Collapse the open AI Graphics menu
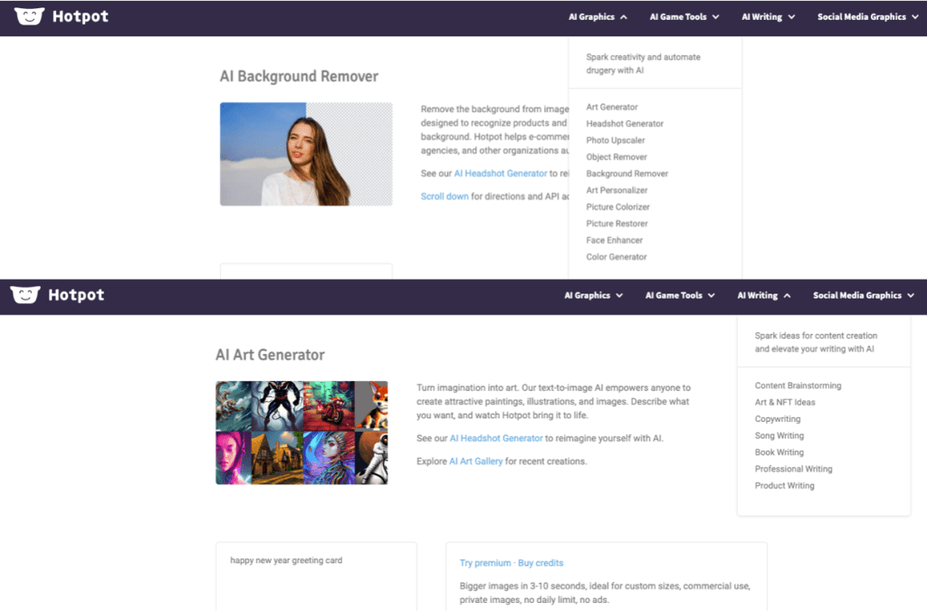 tap(597, 16)
